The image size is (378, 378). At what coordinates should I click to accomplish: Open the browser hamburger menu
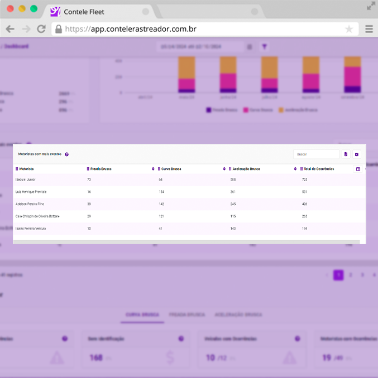point(369,29)
